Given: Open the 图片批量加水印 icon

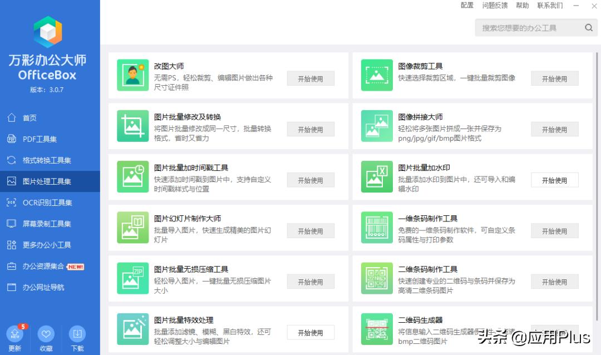Looking at the screenshot, I should tap(377, 176).
